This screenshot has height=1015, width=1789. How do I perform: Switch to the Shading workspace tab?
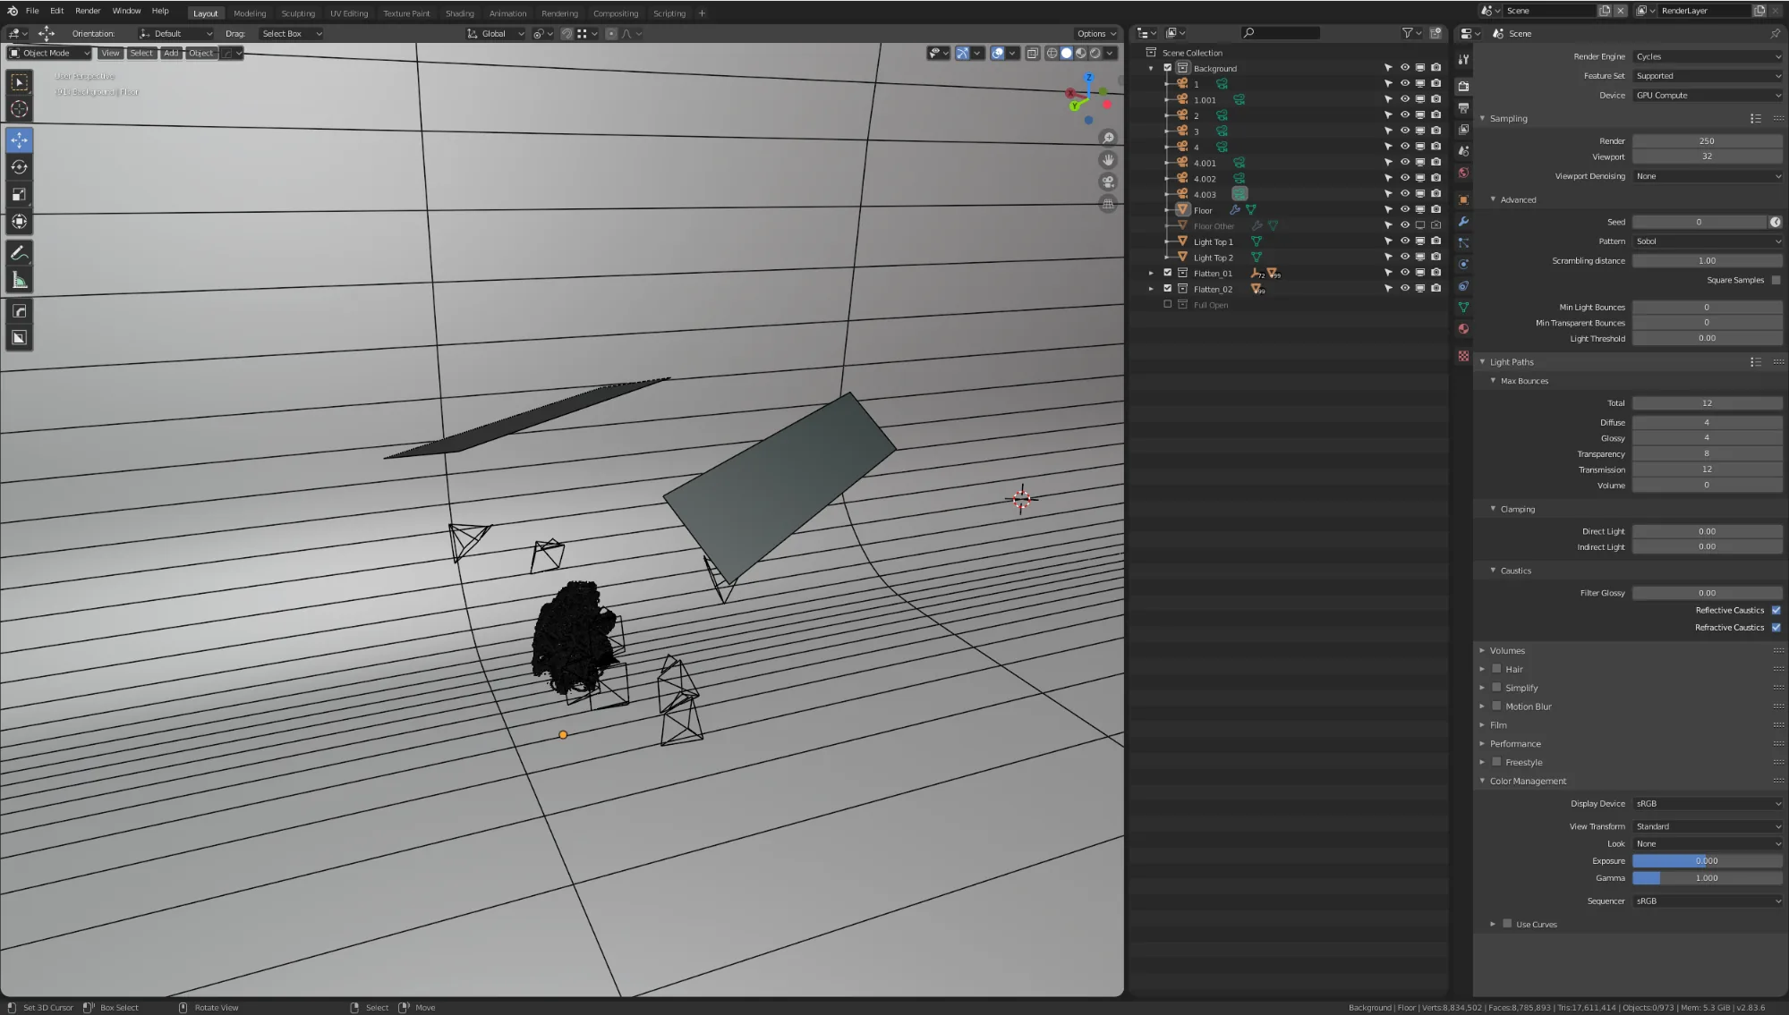(x=459, y=13)
